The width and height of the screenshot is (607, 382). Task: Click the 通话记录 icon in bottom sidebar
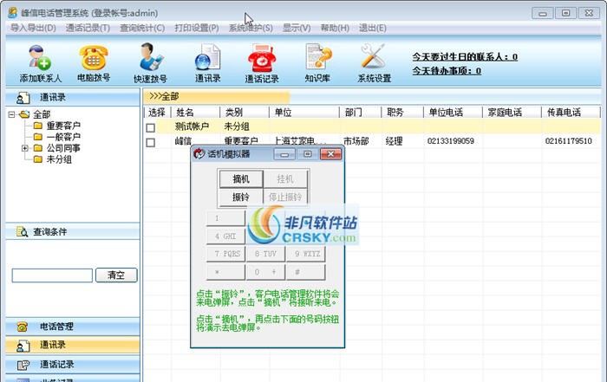(23, 365)
